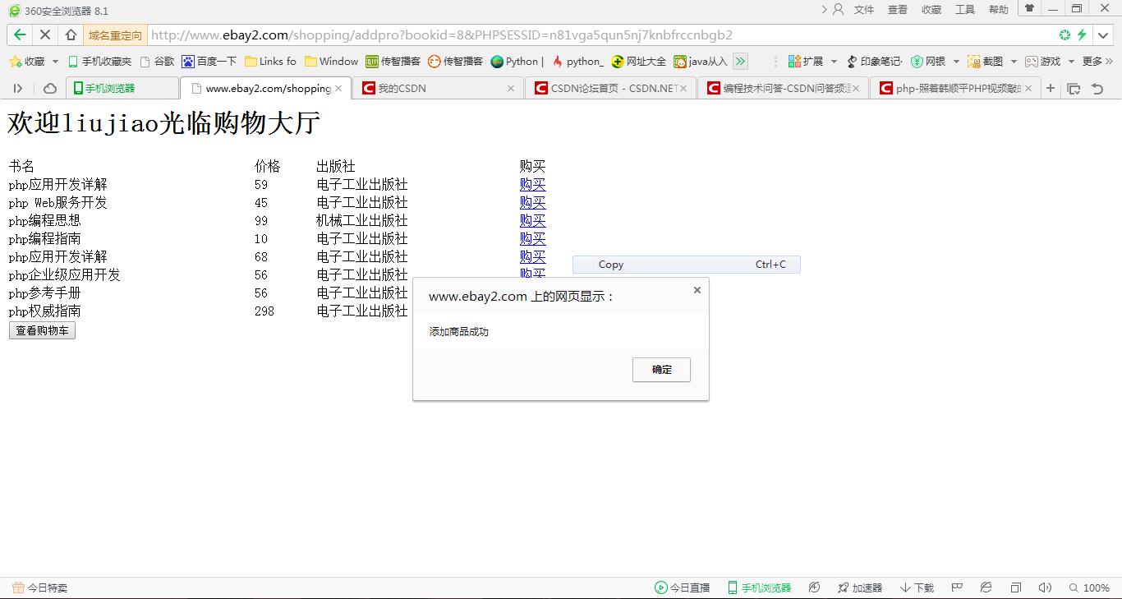
Task: Open the Python bookmark with globe icon
Action: pyautogui.click(x=517, y=62)
